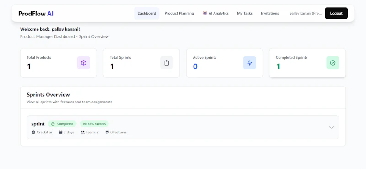Click the purple cube Total Products icon
Image resolution: width=366 pixels, height=169 pixels.
pos(84,63)
